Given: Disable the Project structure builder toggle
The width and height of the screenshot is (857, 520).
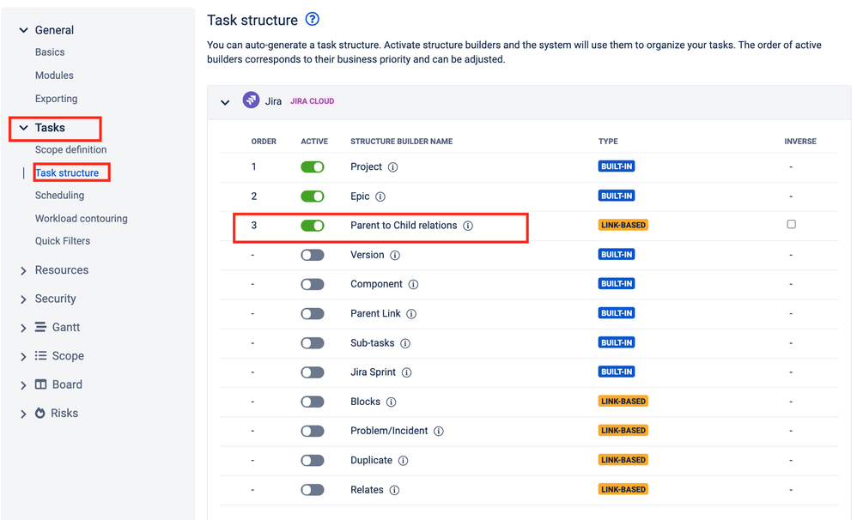Looking at the screenshot, I should click(x=313, y=167).
